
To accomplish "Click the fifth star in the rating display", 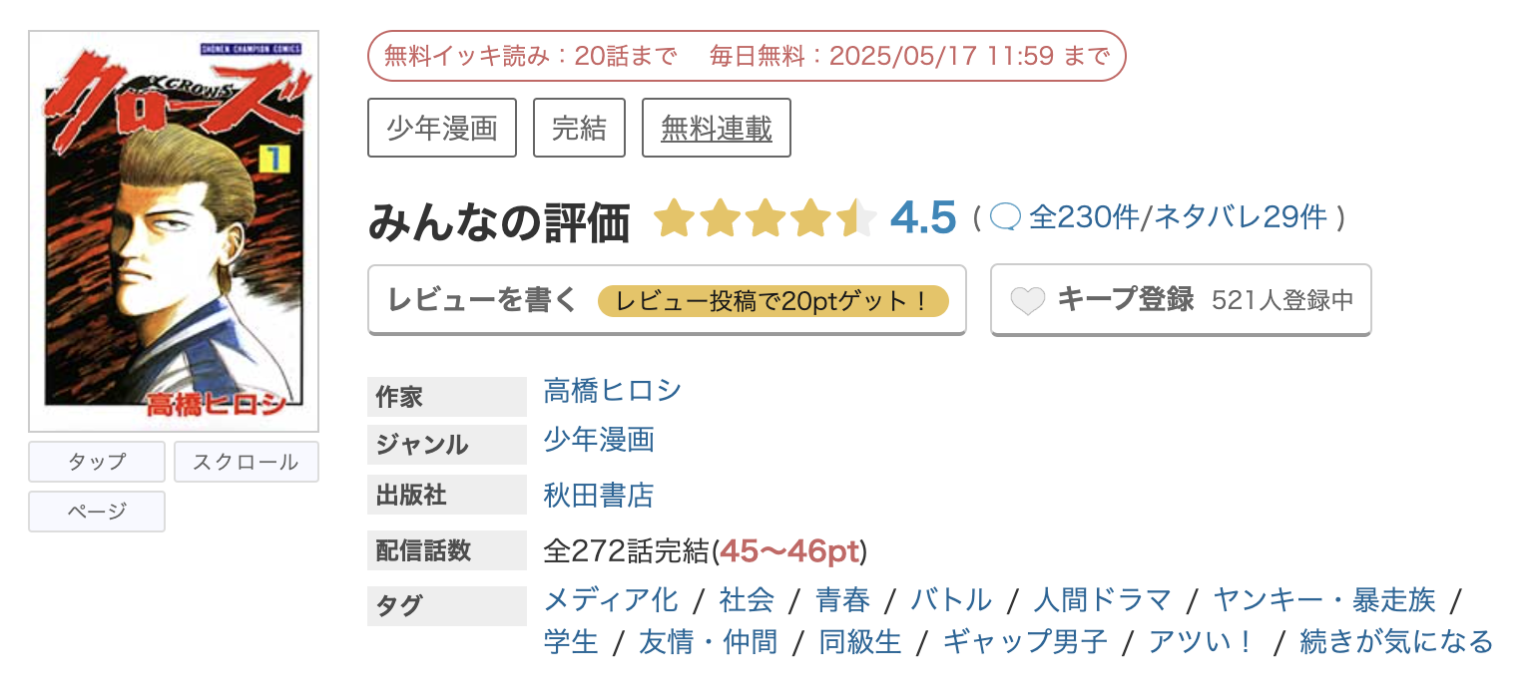I will coord(856,217).
